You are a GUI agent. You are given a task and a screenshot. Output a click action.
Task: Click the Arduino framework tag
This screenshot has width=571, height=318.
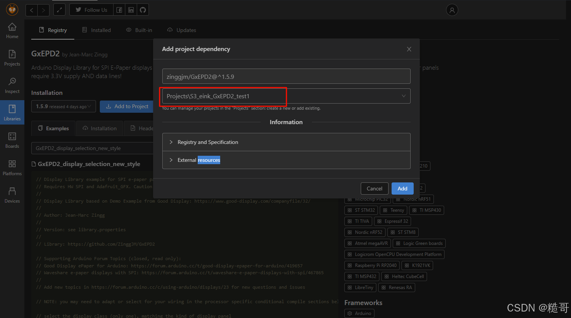(359, 313)
